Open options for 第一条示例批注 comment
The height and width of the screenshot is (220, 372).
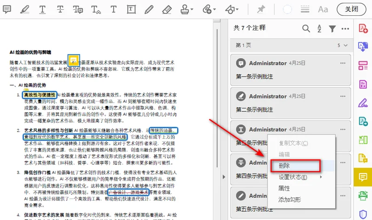[343, 63]
